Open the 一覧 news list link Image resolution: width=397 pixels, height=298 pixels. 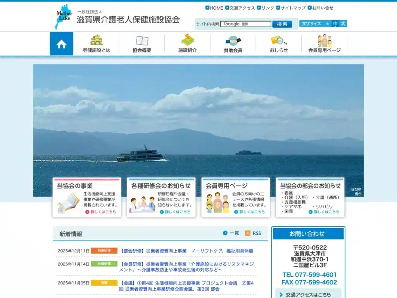coord(234,233)
